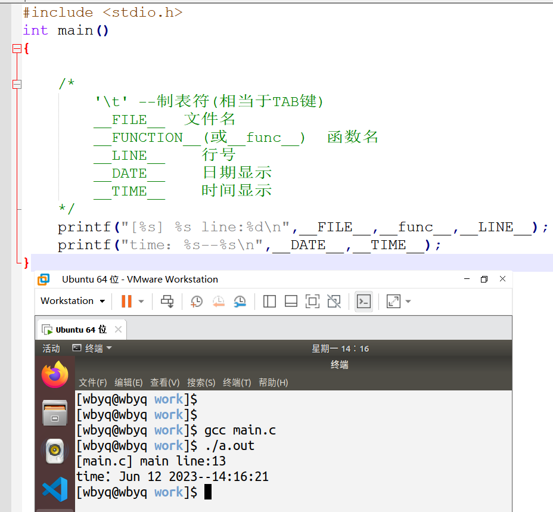Open the 查看(V) terminal menu
The image size is (553, 512).
(x=164, y=383)
